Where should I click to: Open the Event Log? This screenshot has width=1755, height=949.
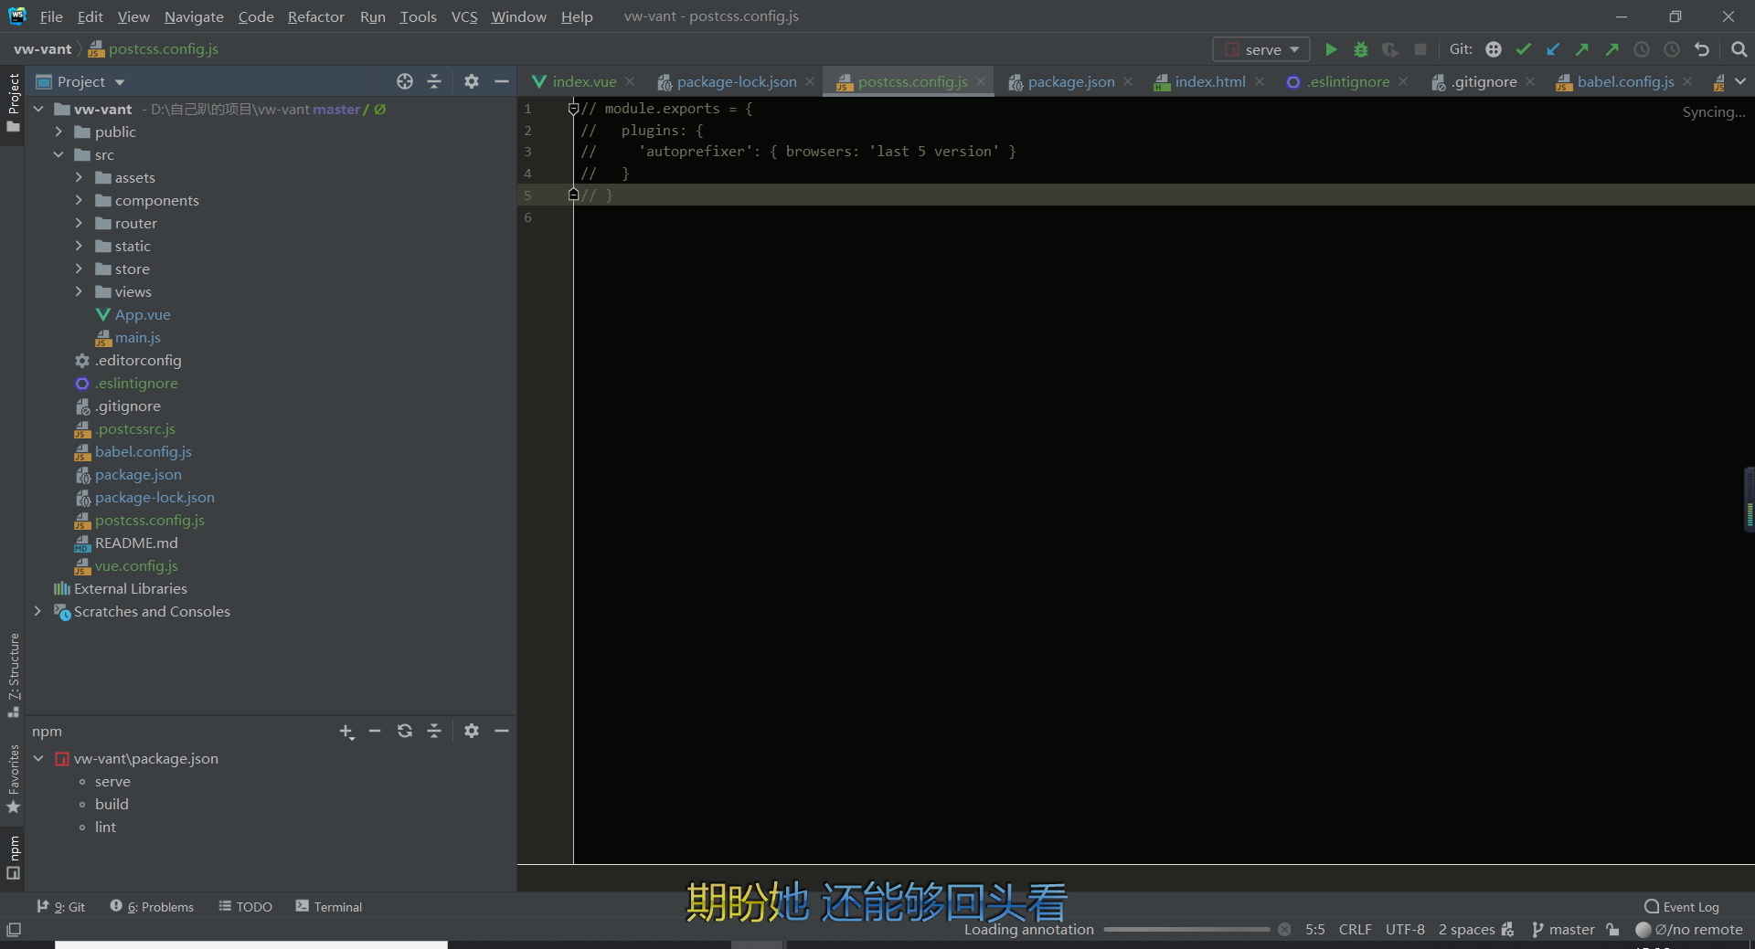(1682, 907)
